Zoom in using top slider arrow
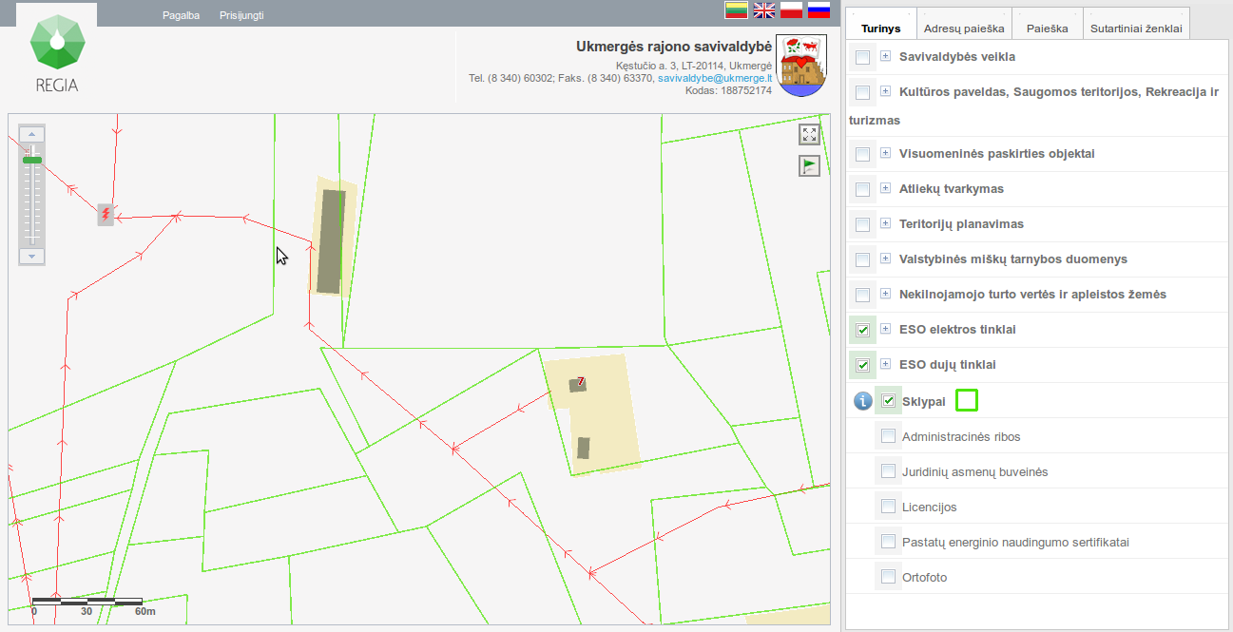Image resolution: width=1233 pixels, height=632 pixels. 31,134
